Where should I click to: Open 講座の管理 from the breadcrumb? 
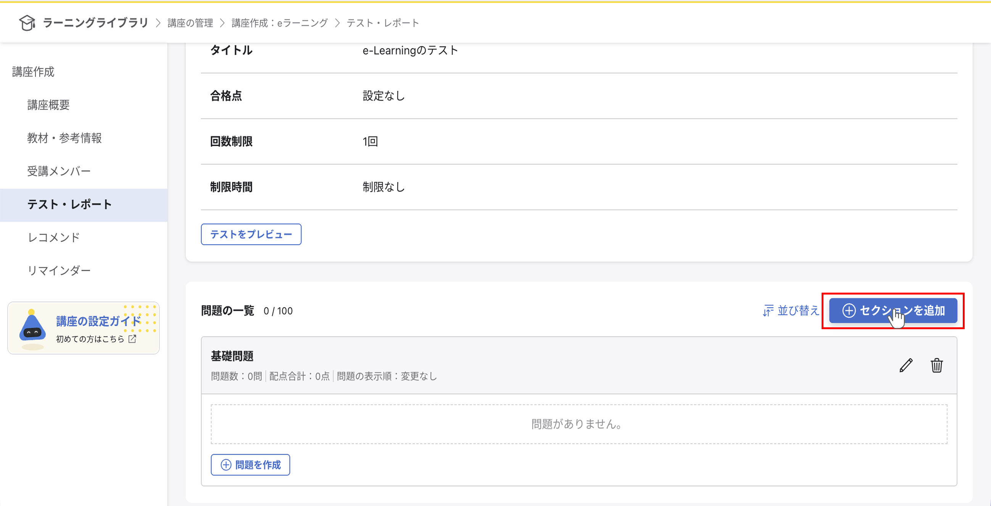coord(190,22)
